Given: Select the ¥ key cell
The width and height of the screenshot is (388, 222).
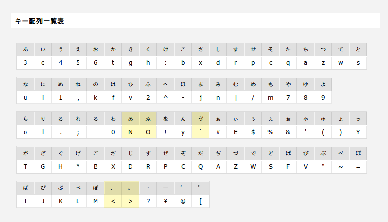Looking at the screenshot, I should 166,201.
